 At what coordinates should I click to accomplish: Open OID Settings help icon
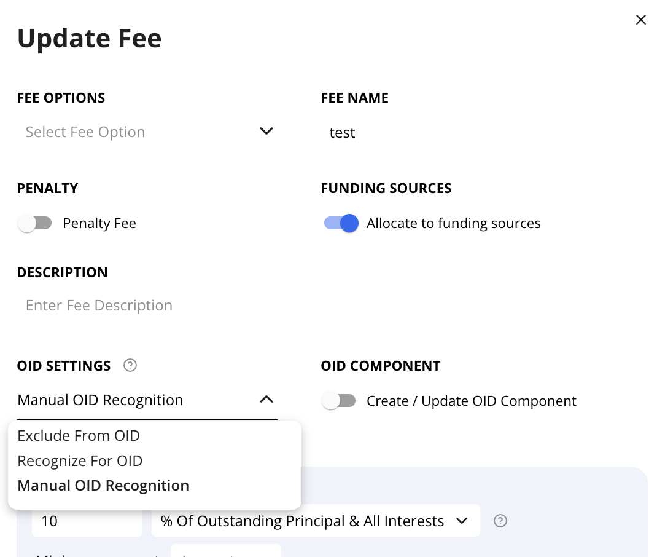130,365
